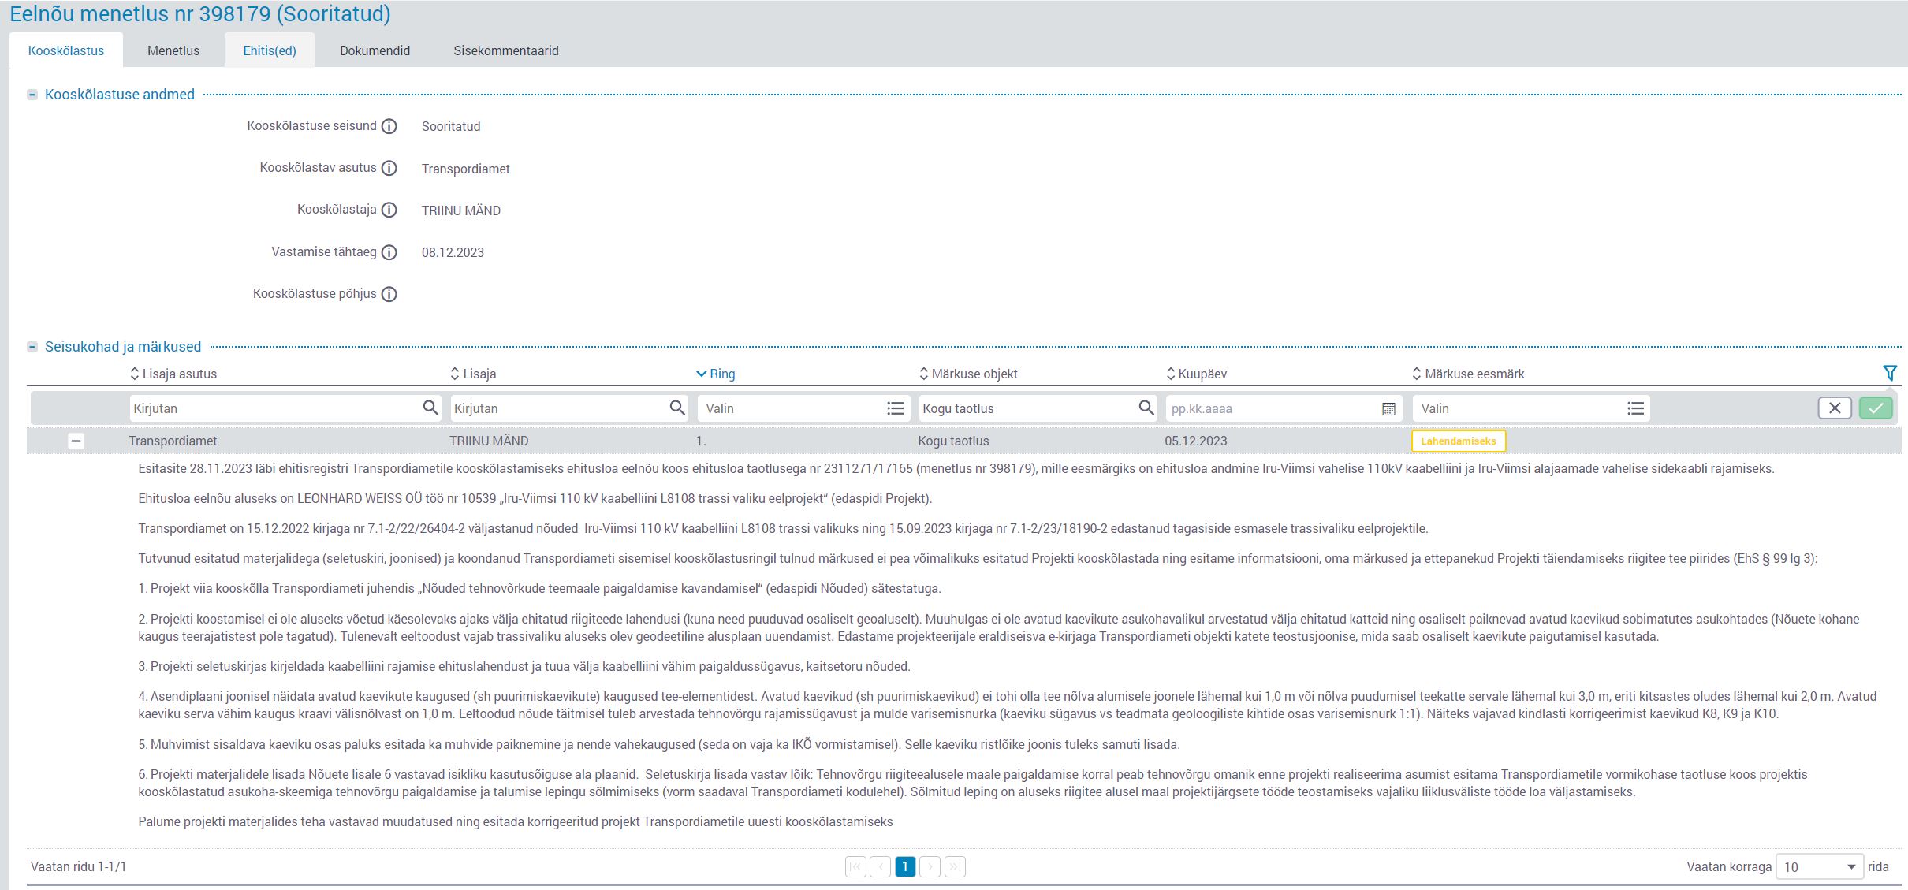Sort by Märkuse objekt column
The height and width of the screenshot is (890, 1908).
point(968,374)
